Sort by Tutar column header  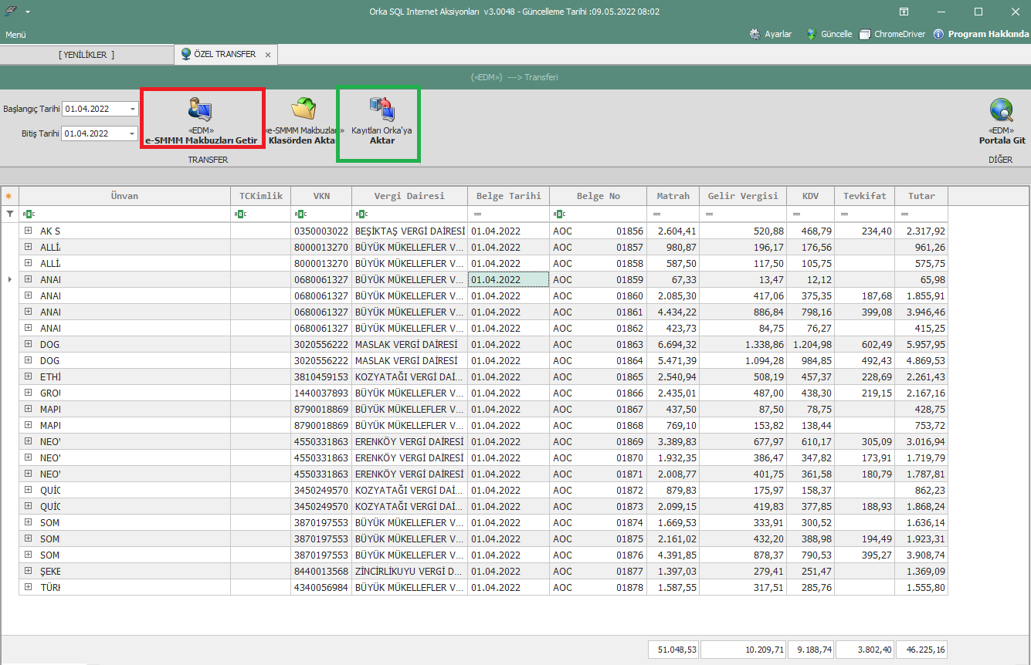921,196
